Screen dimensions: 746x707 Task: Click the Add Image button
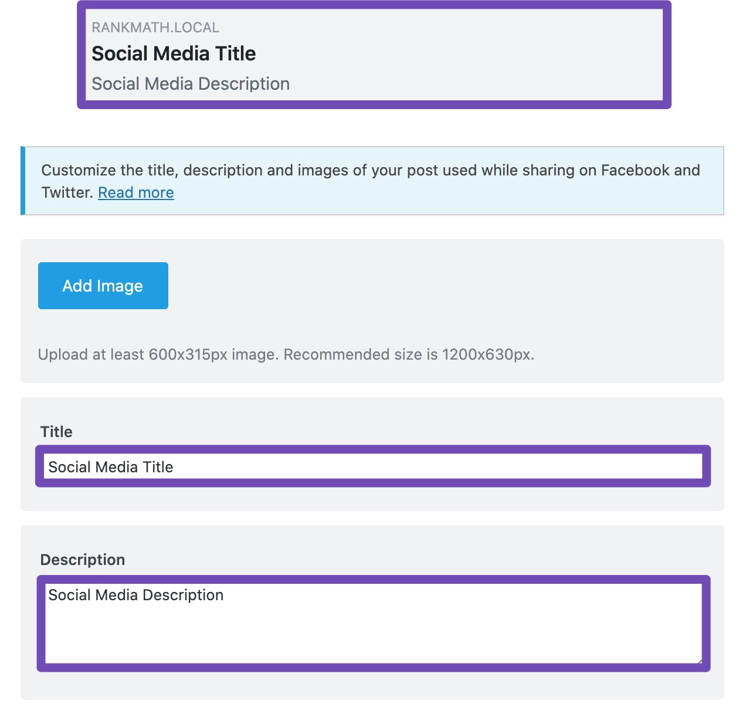point(103,286)
